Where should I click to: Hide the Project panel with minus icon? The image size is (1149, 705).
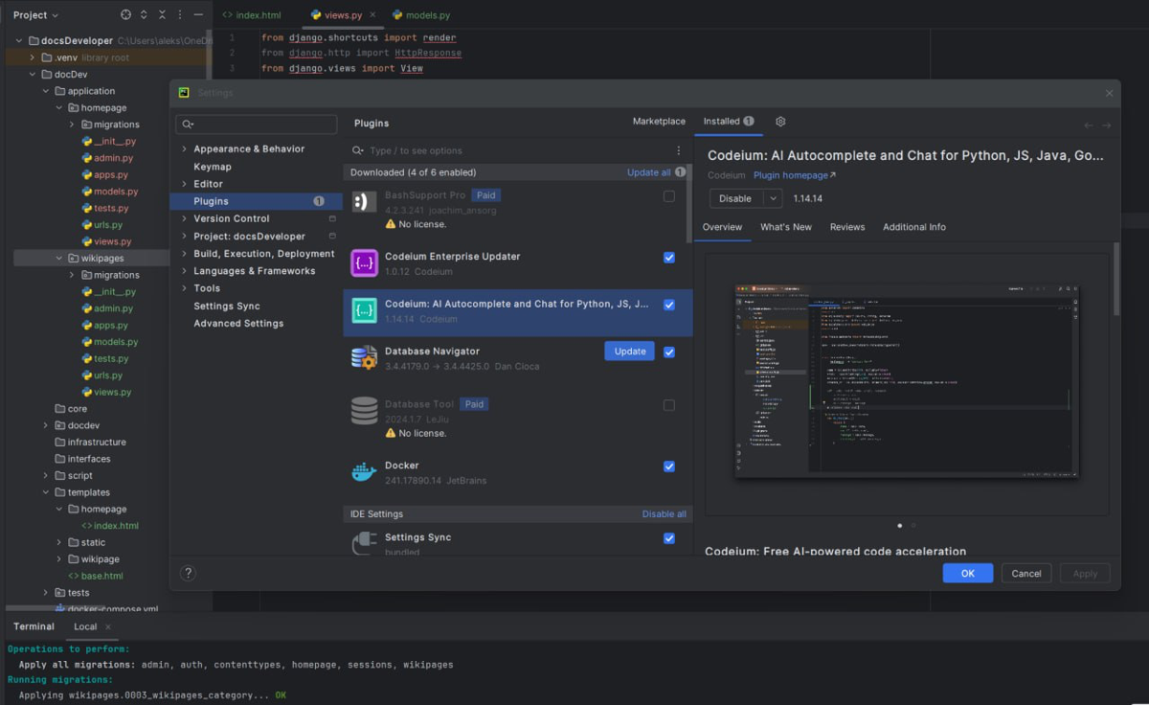click(198, 14)
